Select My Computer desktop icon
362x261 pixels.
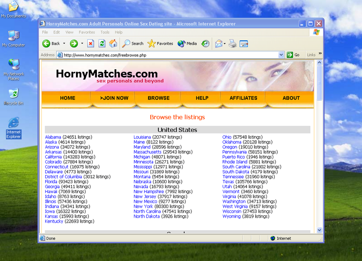click(x=14, y=38)
